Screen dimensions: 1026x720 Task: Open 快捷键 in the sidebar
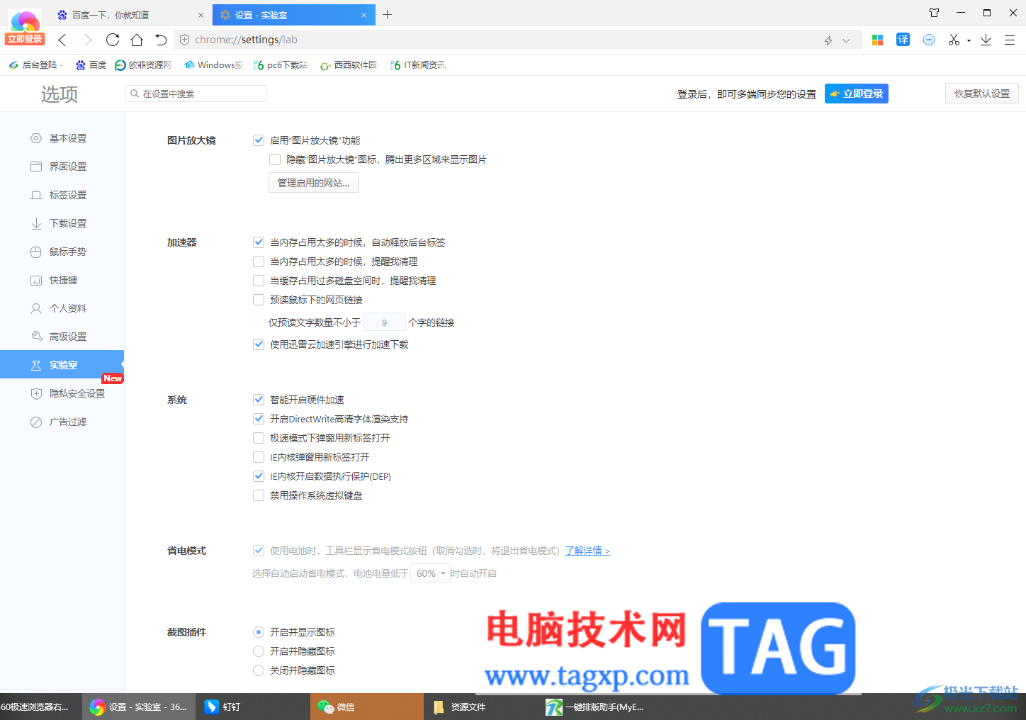pyautogui.click(x=62, y=280)
